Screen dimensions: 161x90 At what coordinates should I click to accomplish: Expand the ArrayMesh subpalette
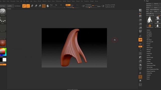tap(149, 34)
